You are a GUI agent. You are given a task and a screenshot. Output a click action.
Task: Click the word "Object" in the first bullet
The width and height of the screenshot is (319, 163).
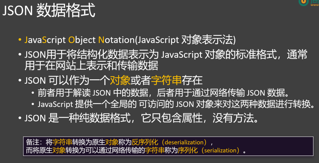82,40
